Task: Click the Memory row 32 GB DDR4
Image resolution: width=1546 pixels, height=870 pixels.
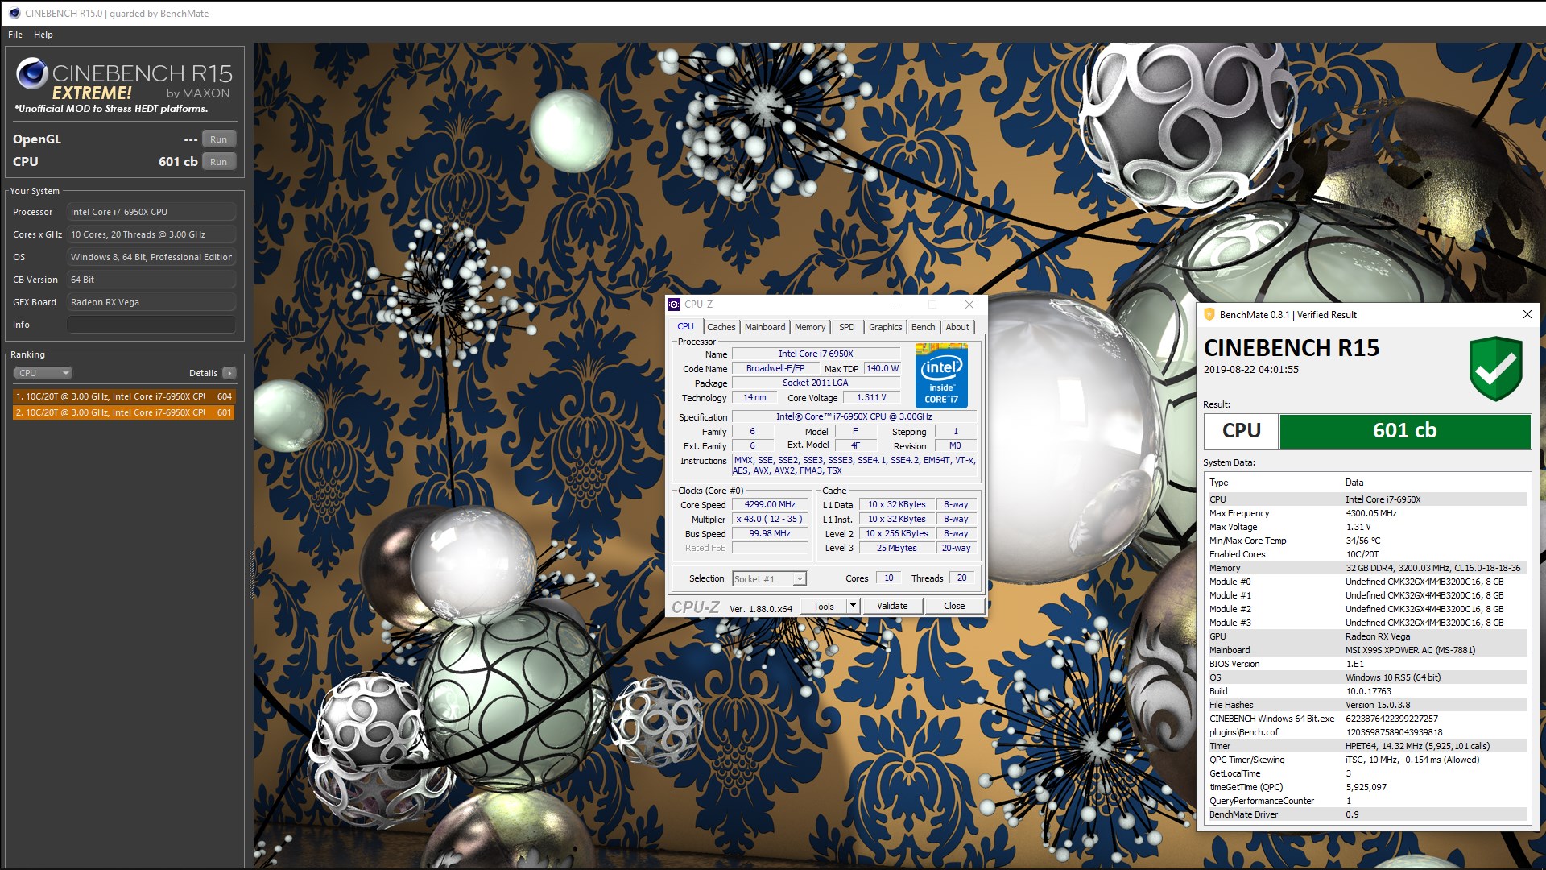Action: pos(1366,568)
